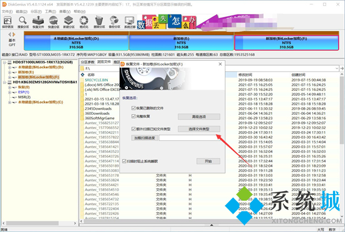This screenshot has height=232, width=345.
Task: Open the Partition (分区) menu
Action: pyautogui.click(x=36, y=11)
